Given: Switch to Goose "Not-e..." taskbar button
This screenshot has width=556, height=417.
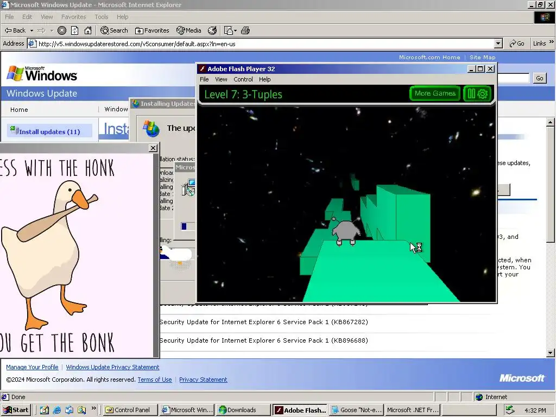Looking at the screenshot, I should coord(357,410).
